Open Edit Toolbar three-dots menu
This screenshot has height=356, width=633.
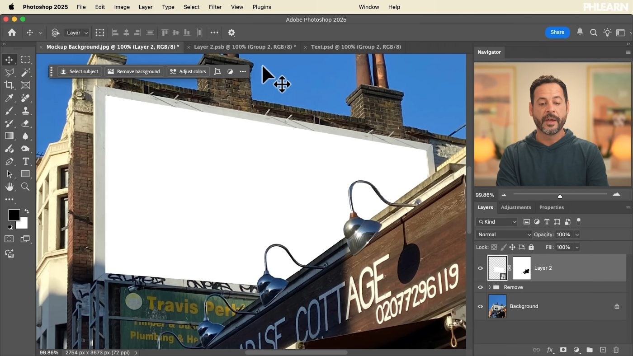(9, 199)
